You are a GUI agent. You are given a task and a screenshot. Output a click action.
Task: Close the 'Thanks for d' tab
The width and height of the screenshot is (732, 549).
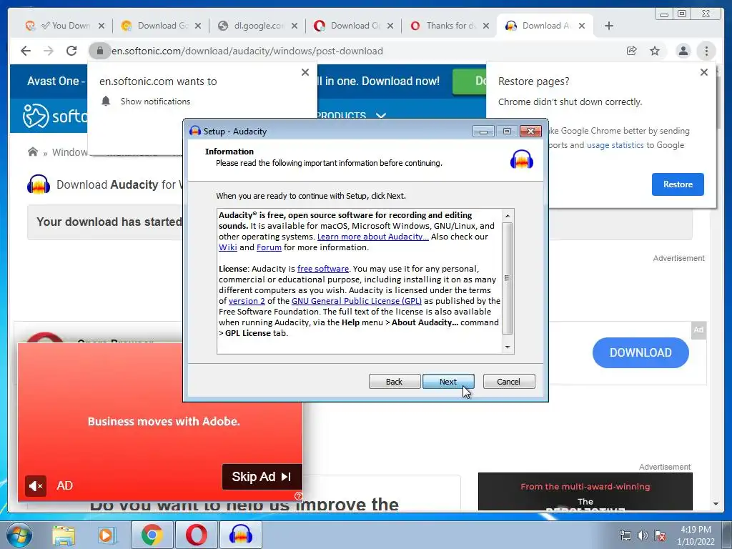(486, 26)
